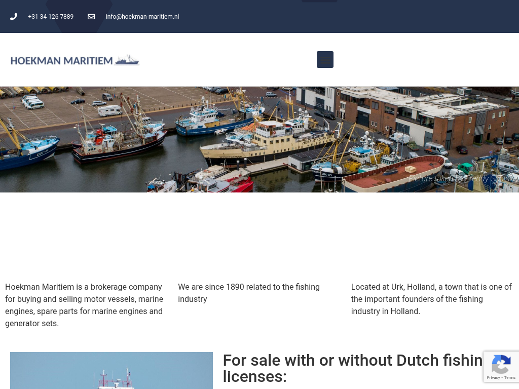The height and width of the screenshot is (389, 519).
Task: Click the dark hexagon shape behind phone number
Action: coord(79,16)
